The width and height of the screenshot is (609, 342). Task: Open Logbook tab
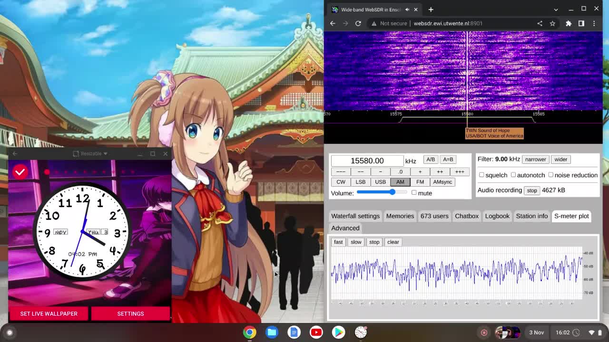coord(497,216)
